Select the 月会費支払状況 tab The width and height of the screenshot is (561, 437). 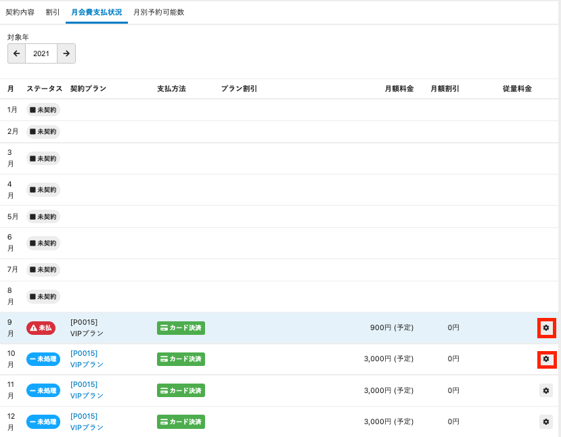click(x=96, y=12)
